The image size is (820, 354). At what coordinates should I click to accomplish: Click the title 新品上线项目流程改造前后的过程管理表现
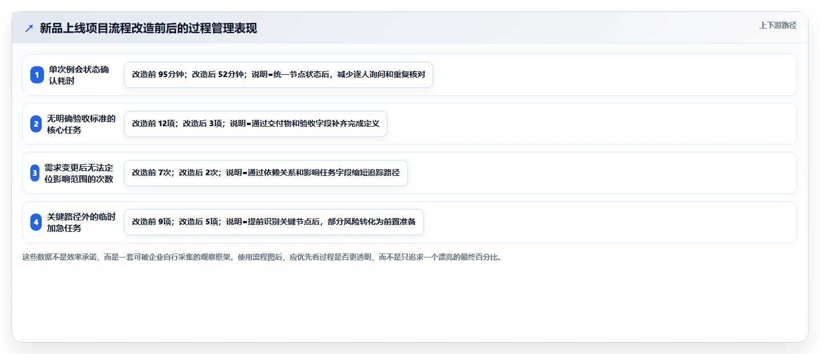click(149, 29)
